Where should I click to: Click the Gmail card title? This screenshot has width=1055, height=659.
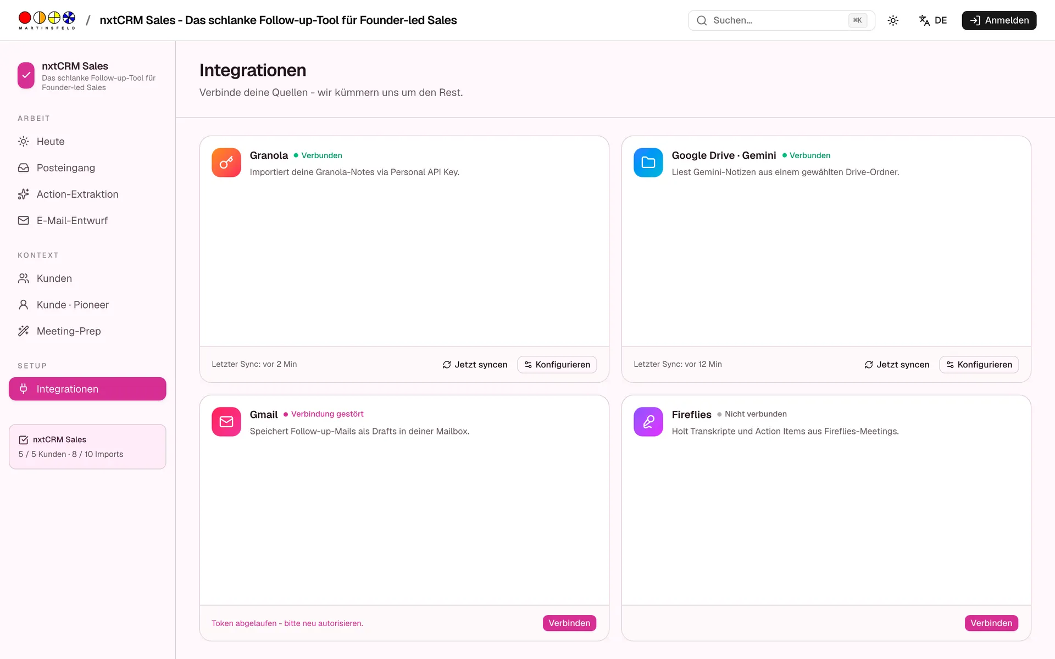tap(264, 415)
